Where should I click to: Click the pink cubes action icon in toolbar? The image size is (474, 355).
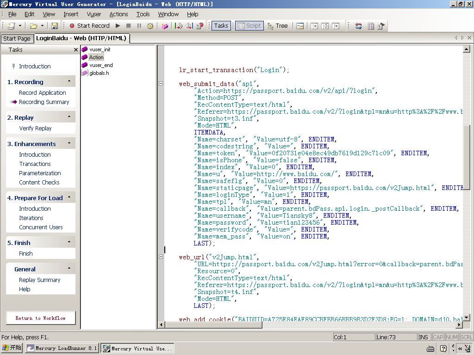[x=165, y=26]
